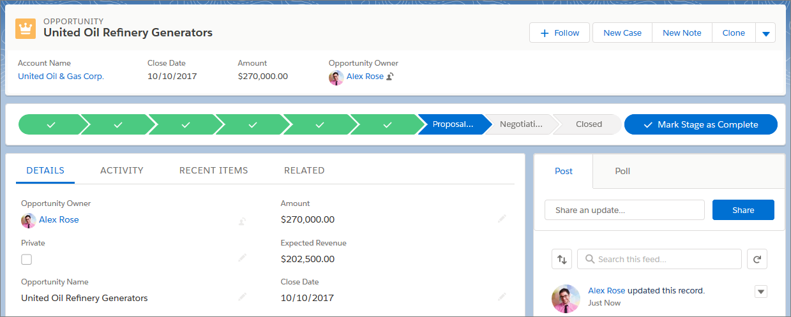The image size is (791, 317).
Task: Click the feed sort arrows icon
Action: tap(562, 259)
